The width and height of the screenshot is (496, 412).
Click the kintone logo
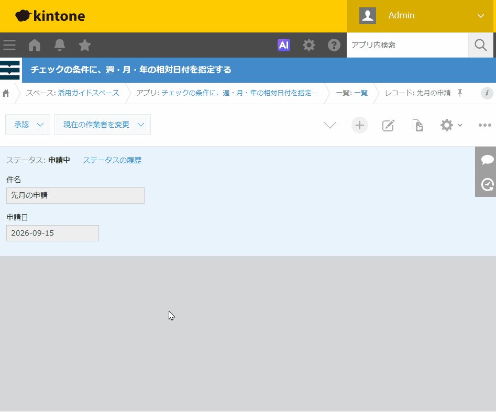50,16
